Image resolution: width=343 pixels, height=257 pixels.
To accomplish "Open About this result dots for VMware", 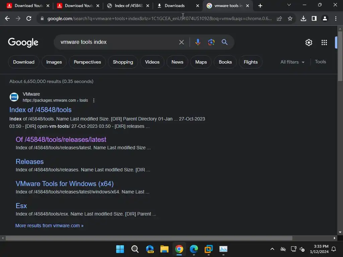I will 94,100.
